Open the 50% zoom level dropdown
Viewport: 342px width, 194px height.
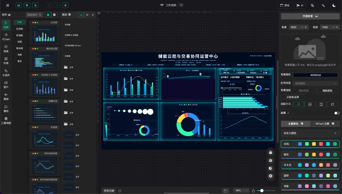tap(241, 191)
